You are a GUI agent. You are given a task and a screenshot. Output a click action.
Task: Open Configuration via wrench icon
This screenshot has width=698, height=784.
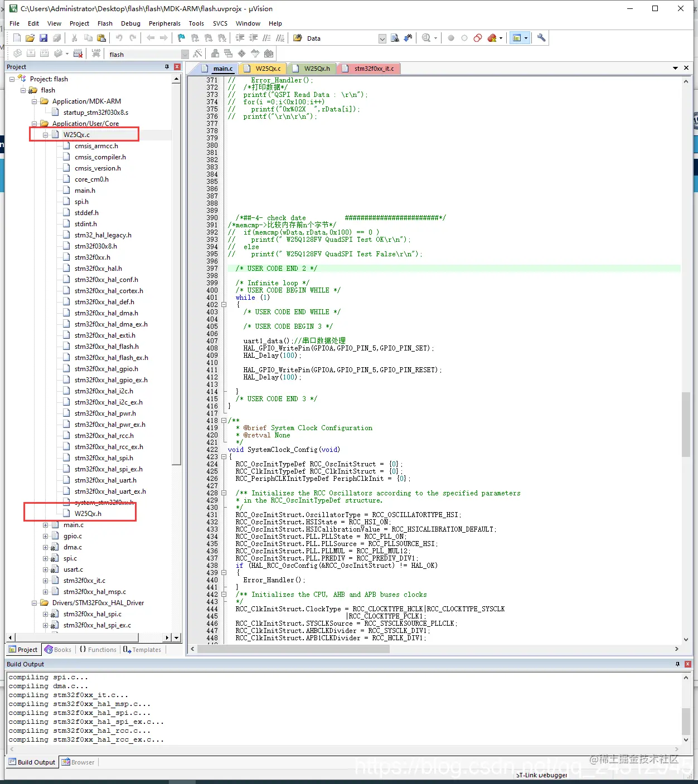pos(541,38)
